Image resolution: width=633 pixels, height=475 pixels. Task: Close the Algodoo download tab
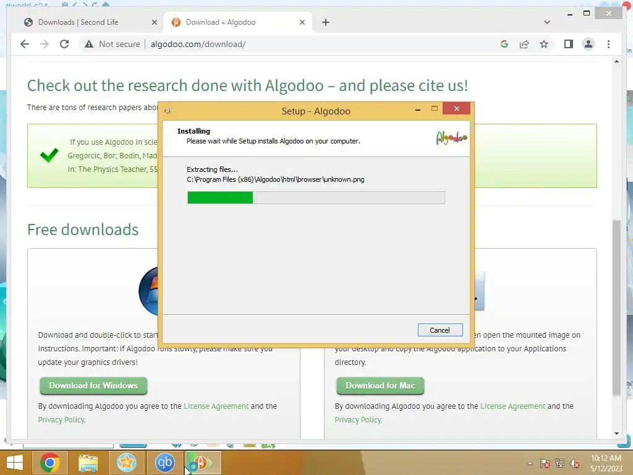pos(302,23)
